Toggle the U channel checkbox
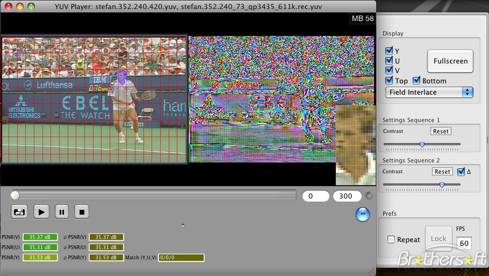The image size is (489, 276). (389, 60)
